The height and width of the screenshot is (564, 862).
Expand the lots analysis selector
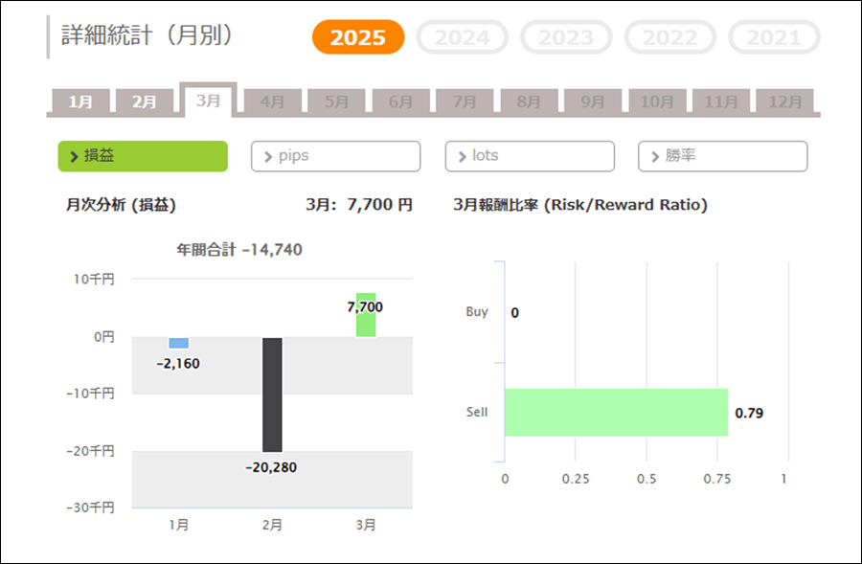tap(530, 156)
